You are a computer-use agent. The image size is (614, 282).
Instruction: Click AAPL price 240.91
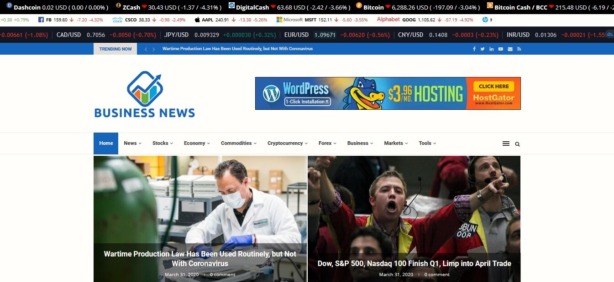click(x=222, y=20)
